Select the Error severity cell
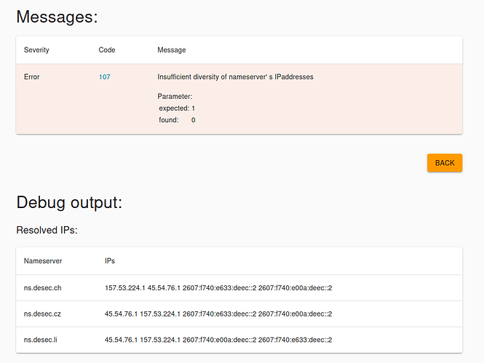 point(32,76)
